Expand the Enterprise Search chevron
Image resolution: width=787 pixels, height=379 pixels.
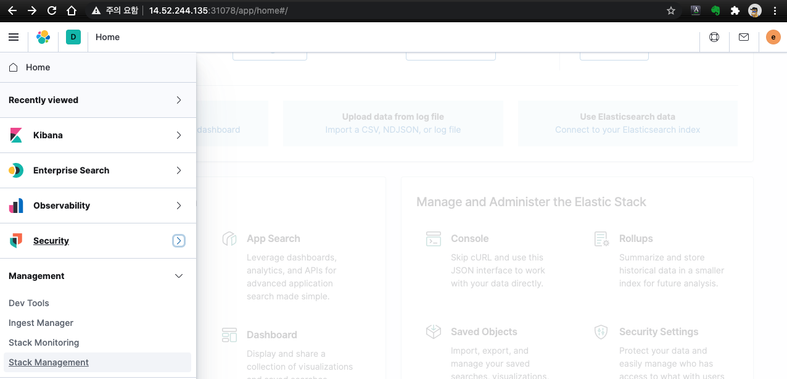[179, 170]
